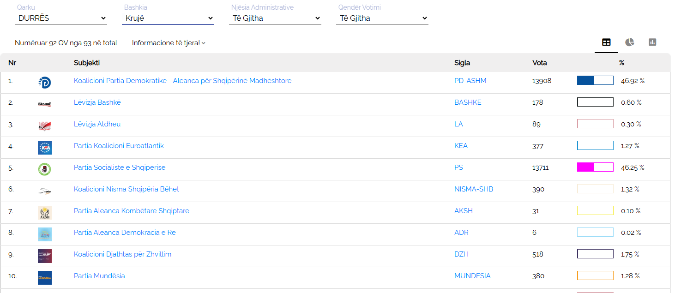
Task: Click vote count 390
Action: 538,189
